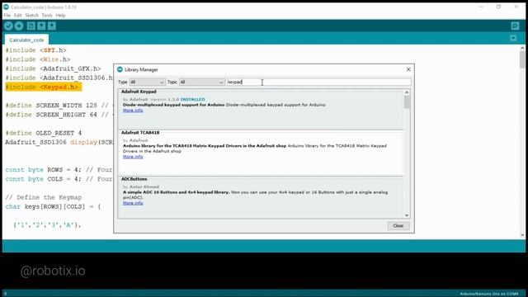Click the // Define the Keymap comment

coord(44,197)
